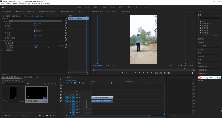The width and height of the screenshot is (222, 118).
Task: Expand the 缩放 scale property
Action: point(3,26)
